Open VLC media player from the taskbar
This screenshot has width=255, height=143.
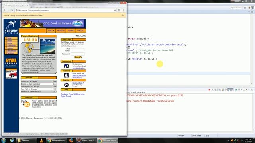(41, 140)
